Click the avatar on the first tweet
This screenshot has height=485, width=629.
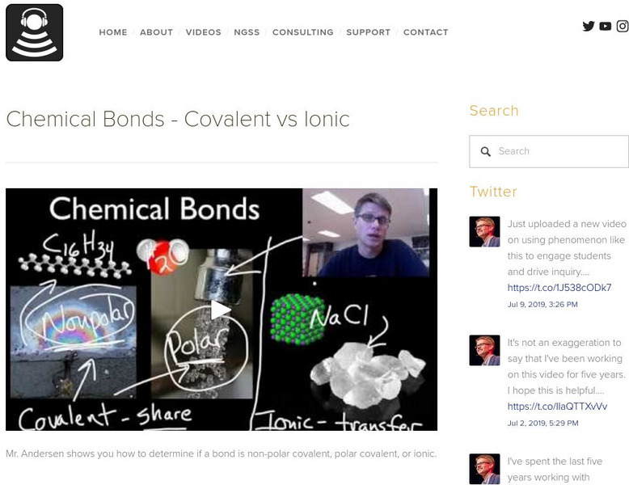coord(484,231)
